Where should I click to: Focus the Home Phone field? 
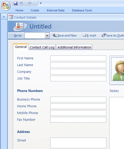(78, 106)
